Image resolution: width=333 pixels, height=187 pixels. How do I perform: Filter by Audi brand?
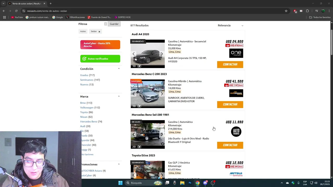83,126
